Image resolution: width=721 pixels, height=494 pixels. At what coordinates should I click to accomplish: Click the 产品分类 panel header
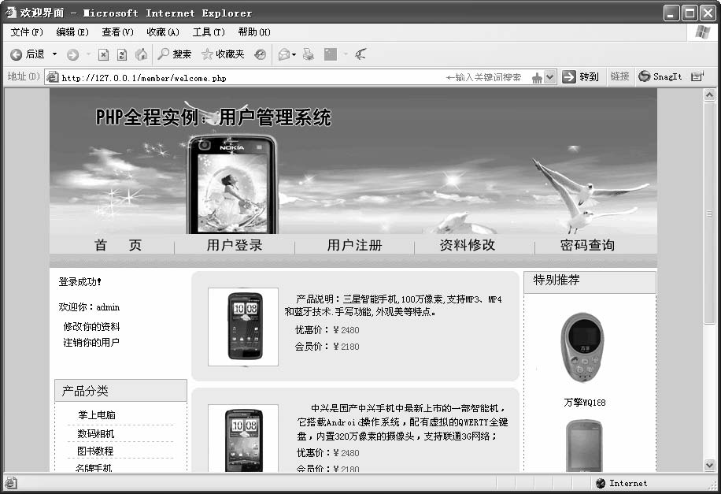121,391
